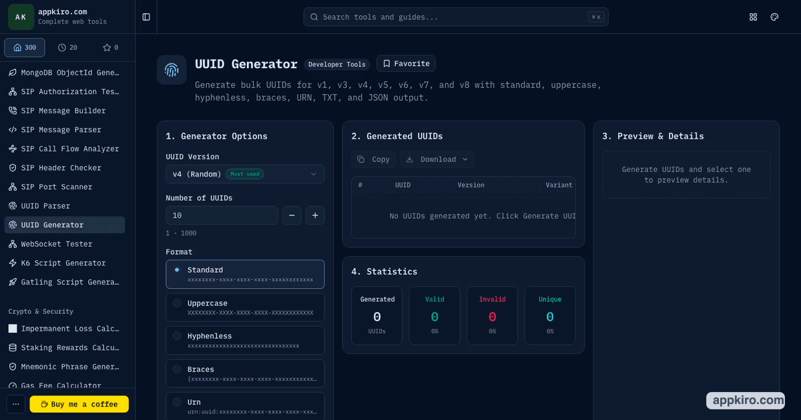Click the WebSocket Tester icon
Image resolution: width=801 pixels, height=420 pixels.
13,244
